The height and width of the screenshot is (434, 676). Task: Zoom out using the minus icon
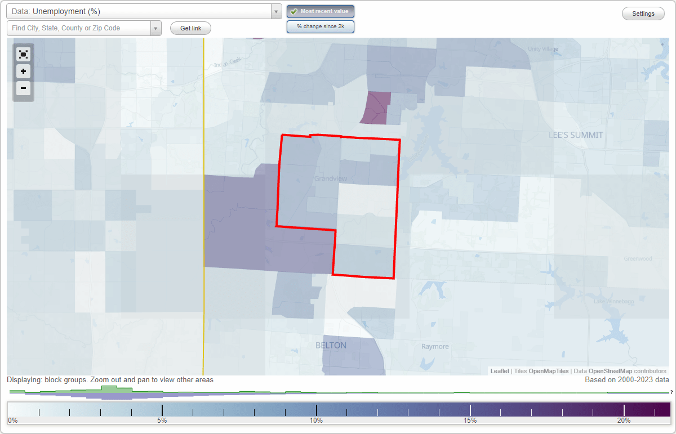pyautogui.click(x=23, y=88)
